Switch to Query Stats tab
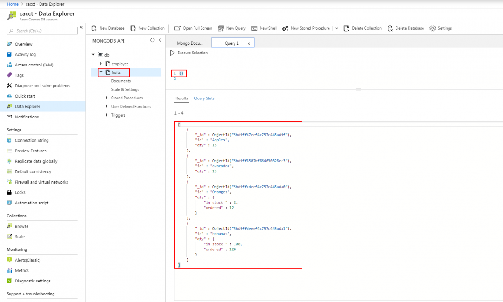The width and height of the screenshot is (503, 302). coord(204,98)
